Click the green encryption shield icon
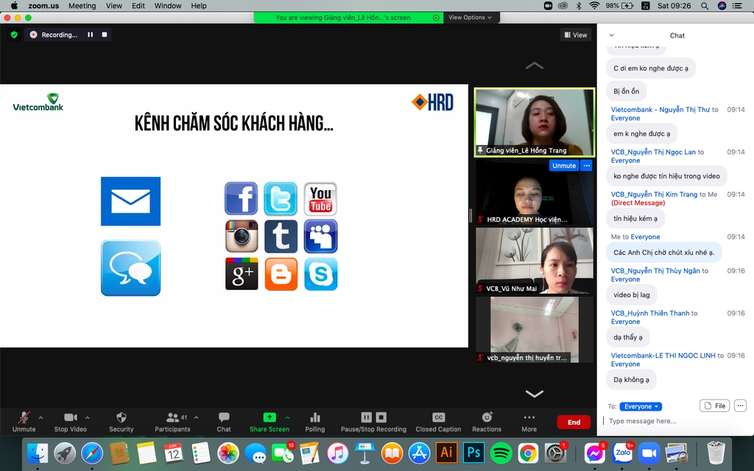The height and width of the screenshot is (471, 754). point(14,35)
